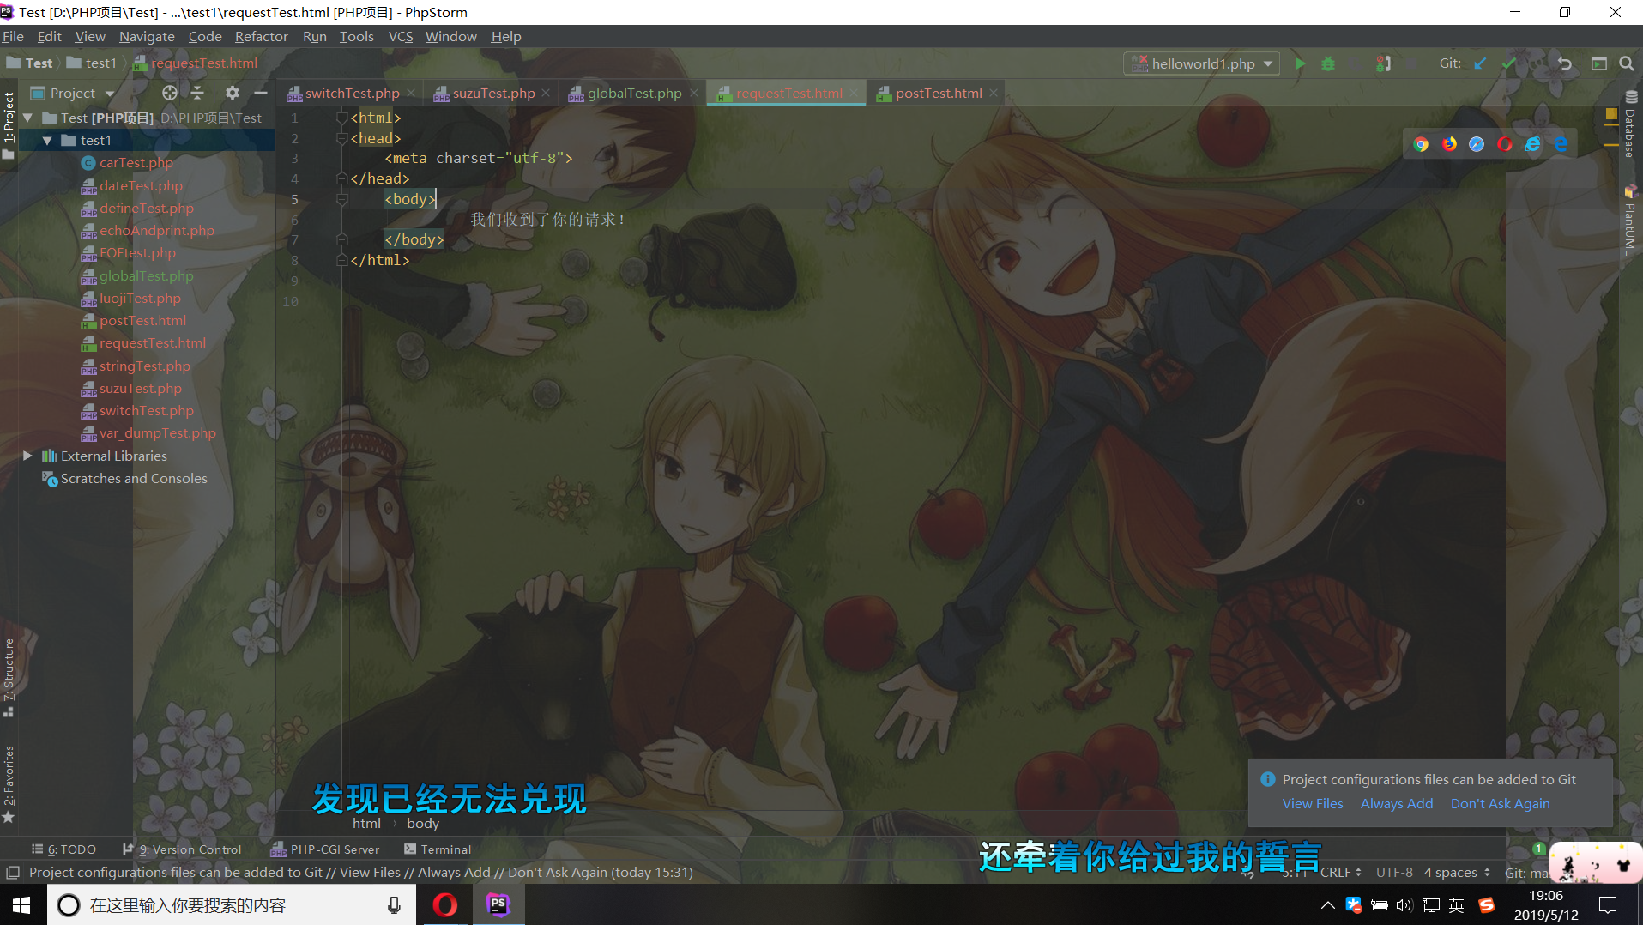
Task: Change the 4 spaces indent setting
Action: tap(1457, 872)
